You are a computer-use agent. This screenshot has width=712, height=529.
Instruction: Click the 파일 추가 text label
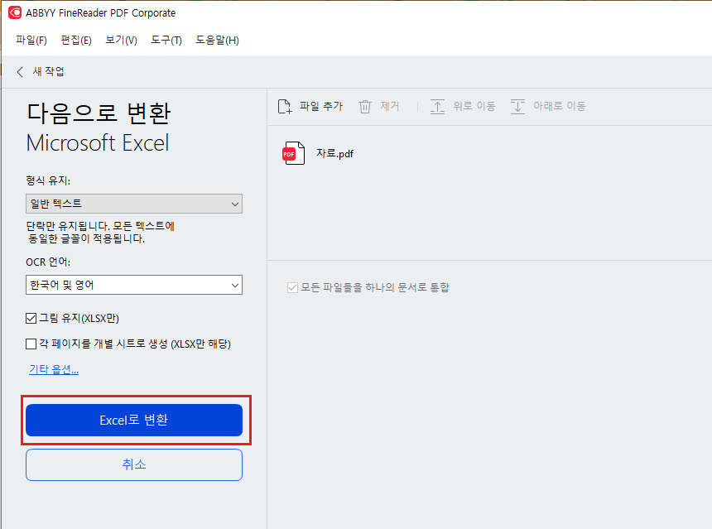321,106
